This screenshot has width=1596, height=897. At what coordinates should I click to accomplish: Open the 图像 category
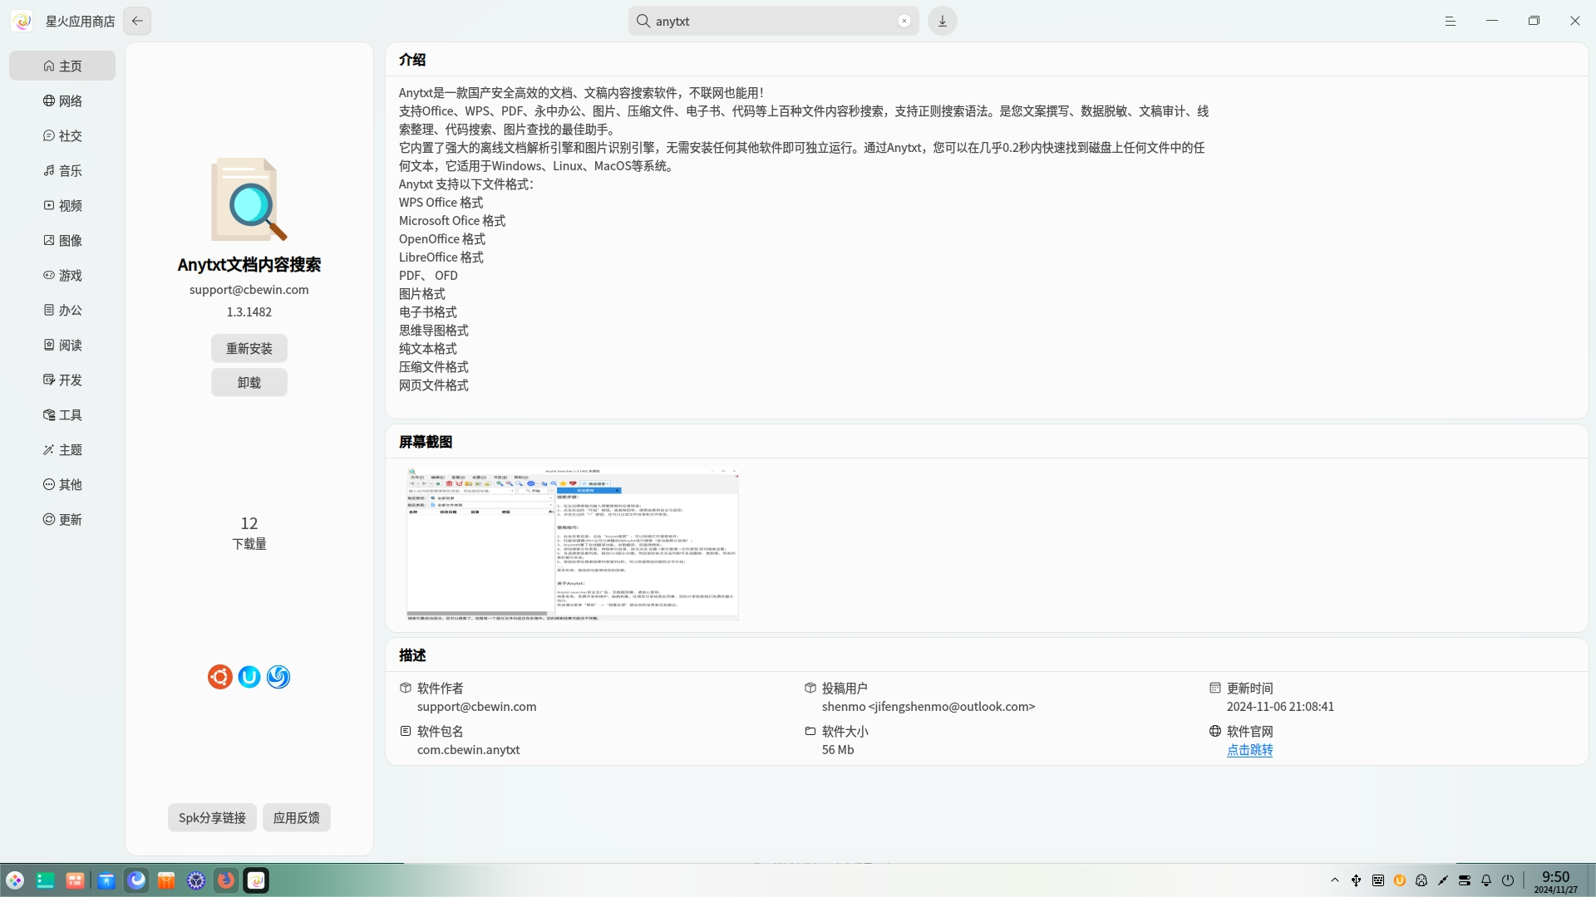click(62, 240)
